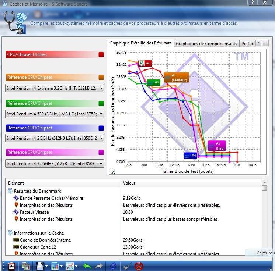Click the green back arrow icon
275x271 pixels.
[87, 266]
